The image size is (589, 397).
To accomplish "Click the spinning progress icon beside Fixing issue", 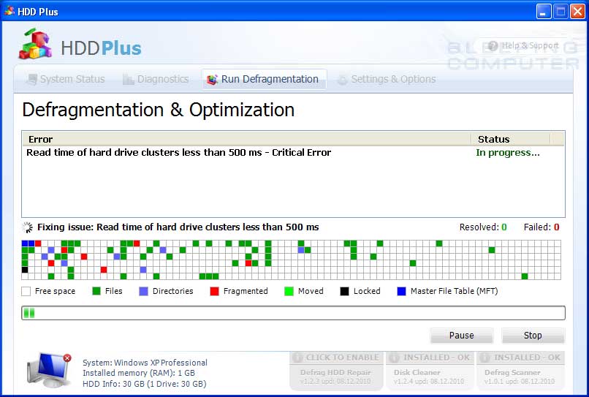I will click(28, 227).
